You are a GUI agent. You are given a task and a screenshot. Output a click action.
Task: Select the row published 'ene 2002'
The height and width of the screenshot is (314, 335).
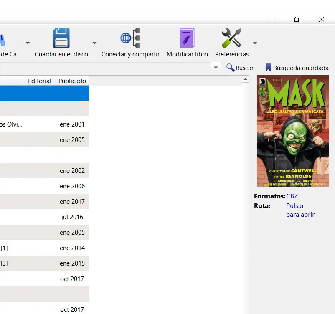[45, 171]
